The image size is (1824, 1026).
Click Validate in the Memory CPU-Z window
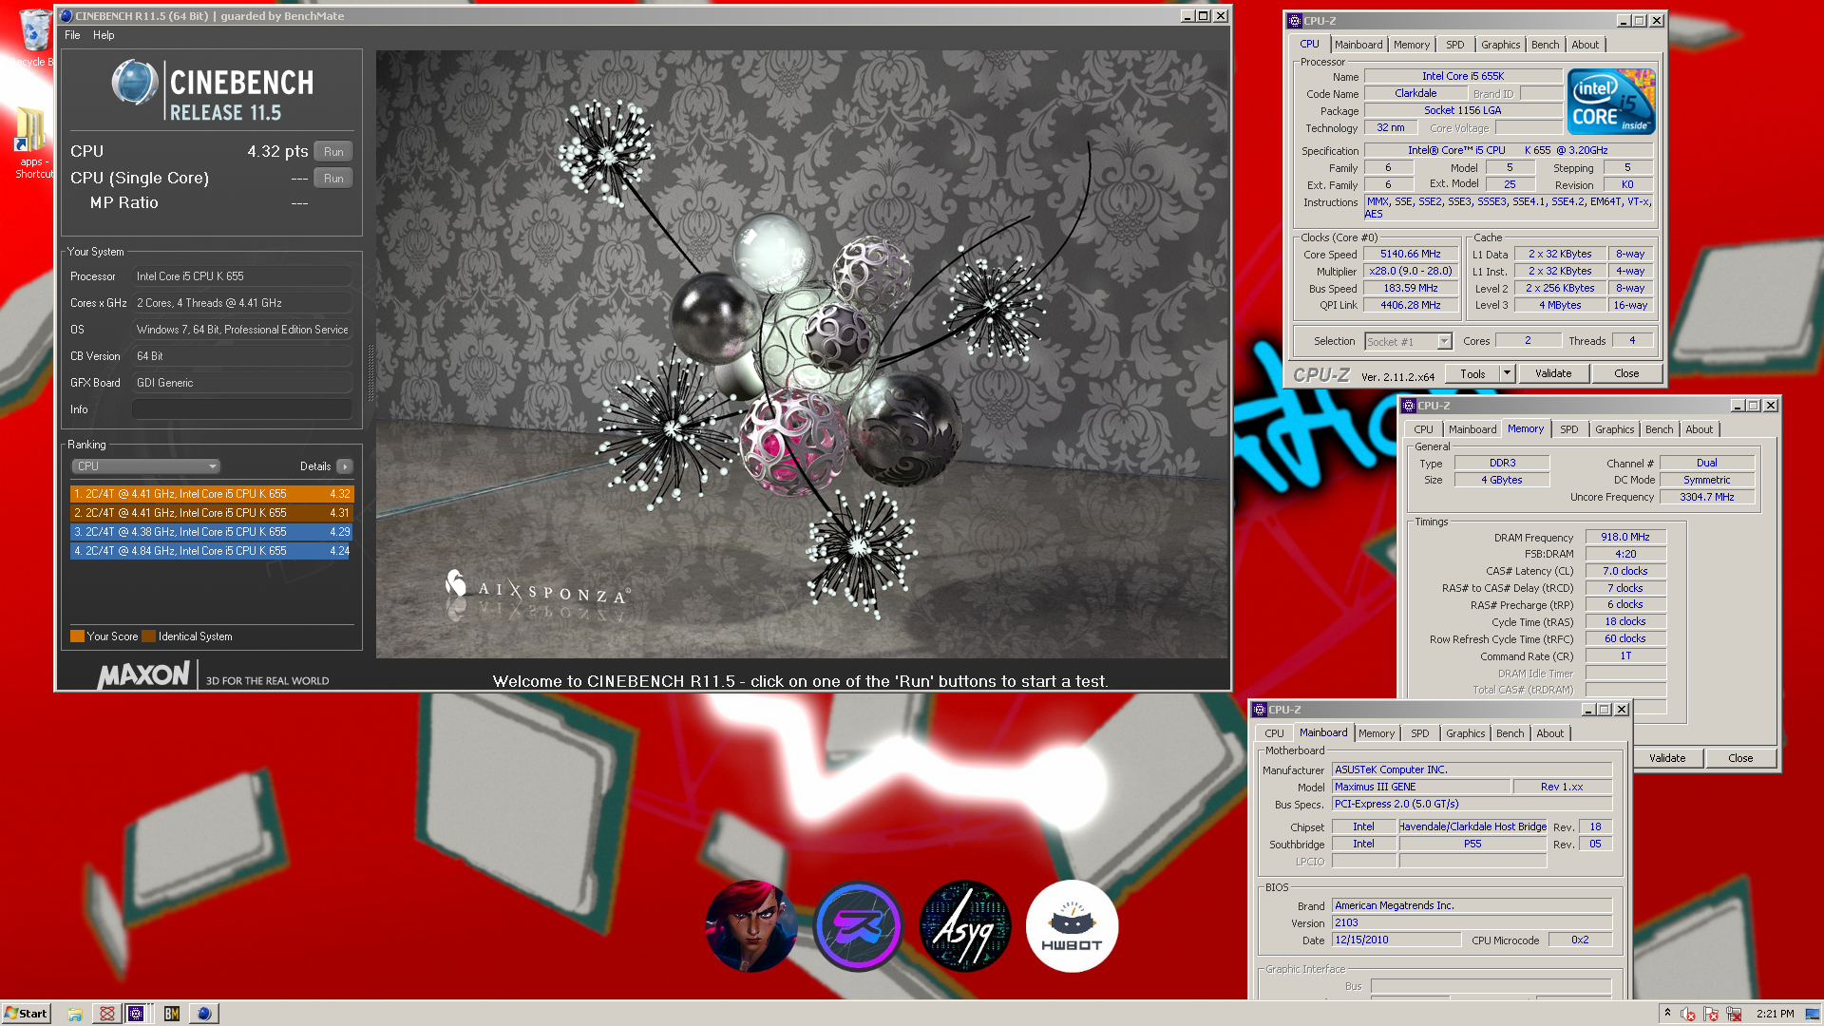(x=1667, y=758)
